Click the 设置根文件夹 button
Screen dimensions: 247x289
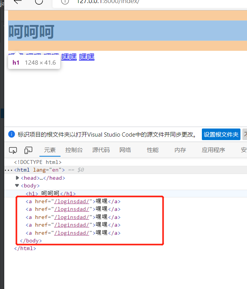pyautogui.click(x=221, y=134)
